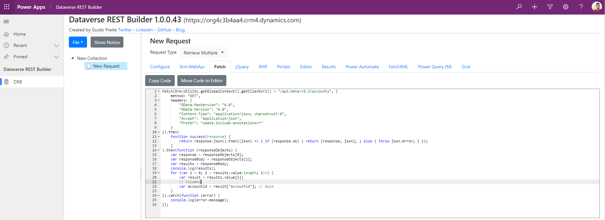This screenshot has height=220, width=605.
Task: Click the Power Apps title
Action: [31, 7]
